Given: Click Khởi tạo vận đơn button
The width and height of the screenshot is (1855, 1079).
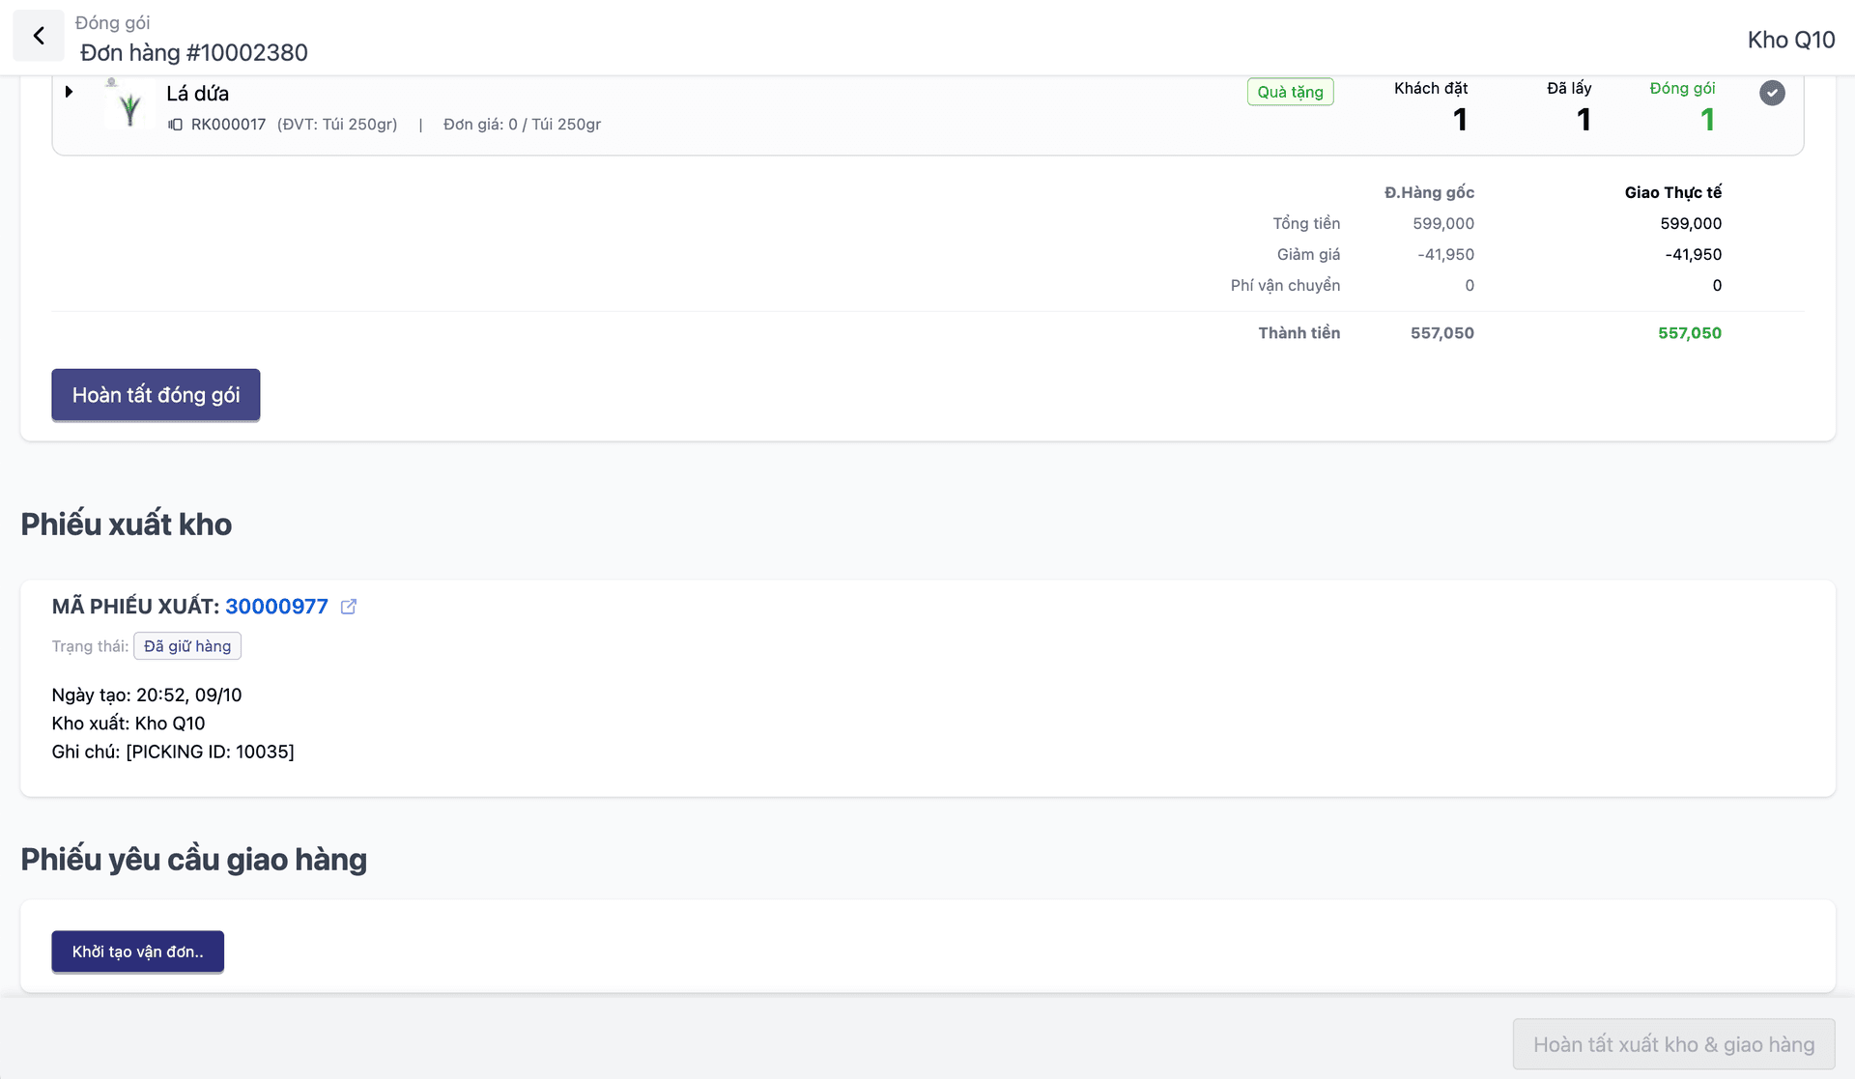Looking at the screenshot, I should 137,951.
